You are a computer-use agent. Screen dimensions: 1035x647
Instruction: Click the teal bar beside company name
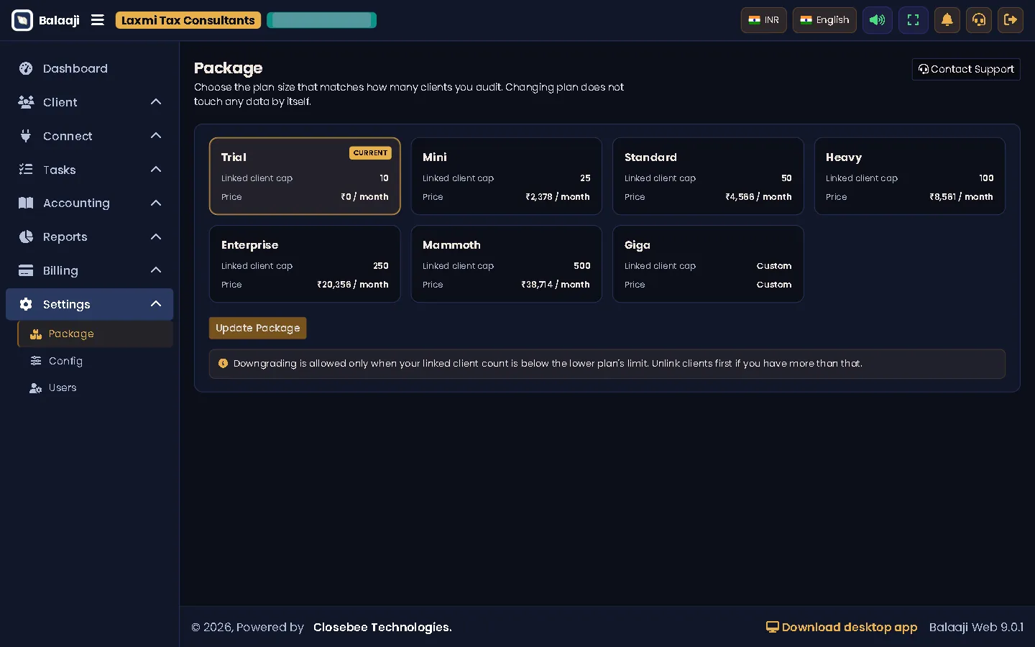[321, 20]
